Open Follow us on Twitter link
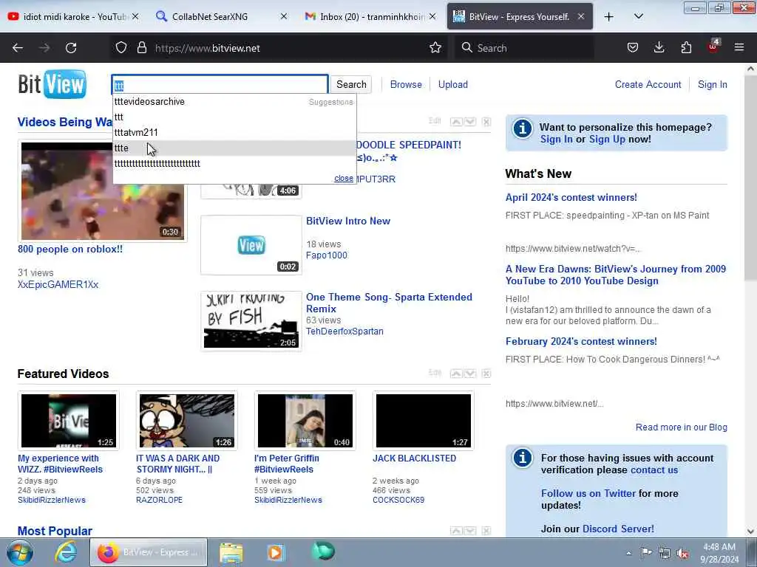Viewport: 757px width, 567px height. (588, 494)
